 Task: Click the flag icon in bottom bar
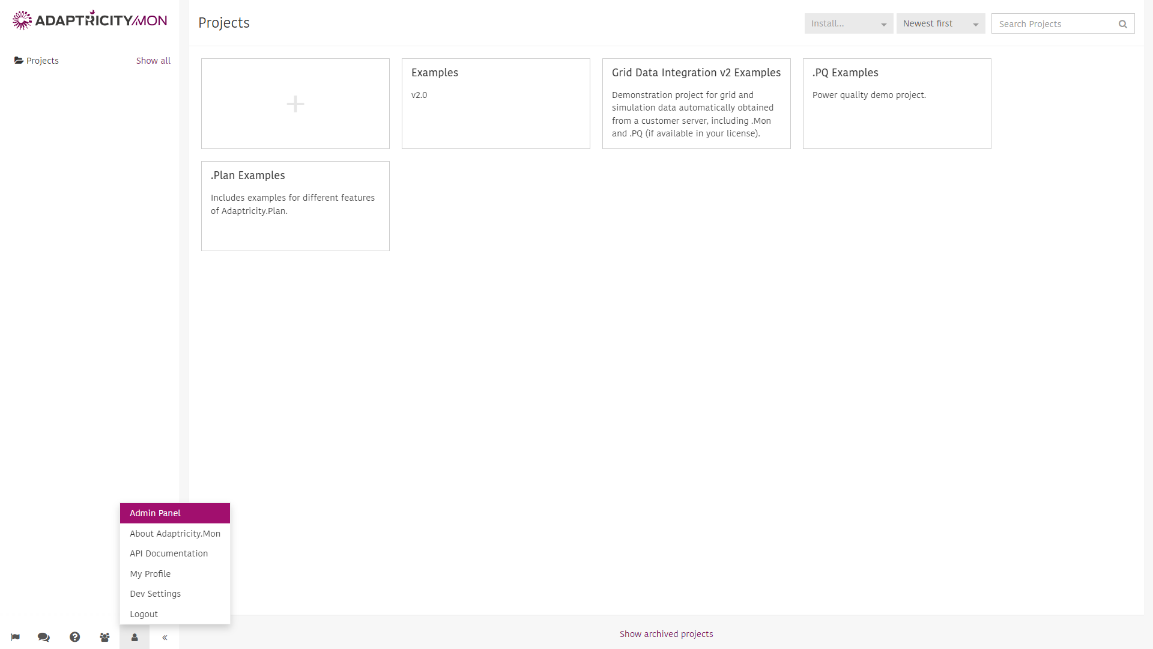(x=15, y=637)
